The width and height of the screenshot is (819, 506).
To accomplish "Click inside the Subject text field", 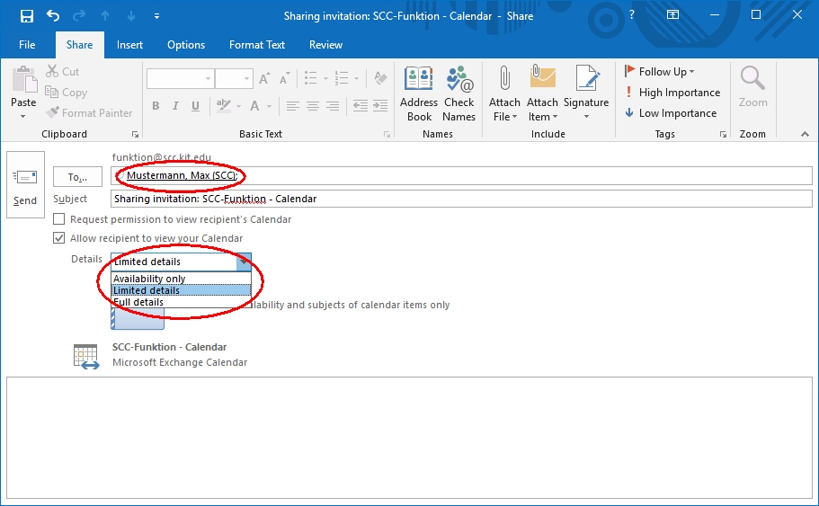I will click(460, 199).
